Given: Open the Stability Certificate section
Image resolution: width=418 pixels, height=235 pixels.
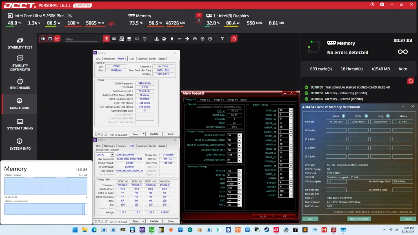Looking at the screenshot, I should tap(20, 63).
